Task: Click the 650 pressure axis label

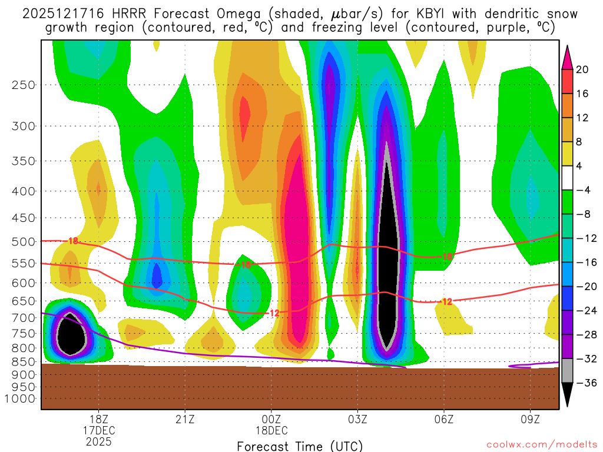Action: 24,301
